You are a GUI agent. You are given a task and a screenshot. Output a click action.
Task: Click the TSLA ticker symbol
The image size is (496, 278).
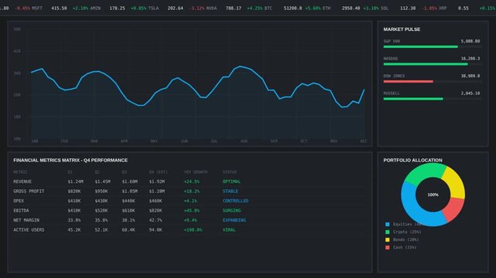click(x=153, y=8)
